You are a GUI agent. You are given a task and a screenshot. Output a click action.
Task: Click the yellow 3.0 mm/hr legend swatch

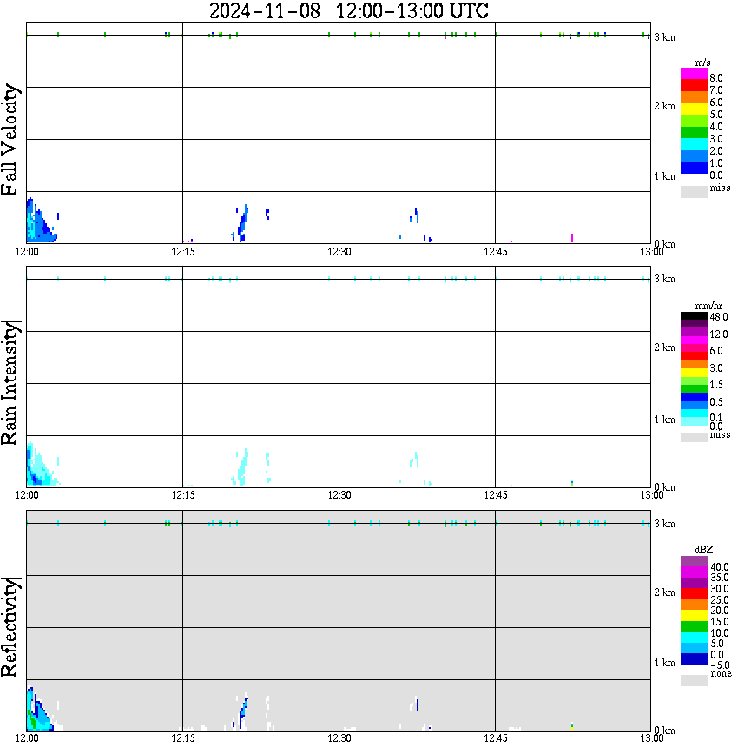point(694,373)
